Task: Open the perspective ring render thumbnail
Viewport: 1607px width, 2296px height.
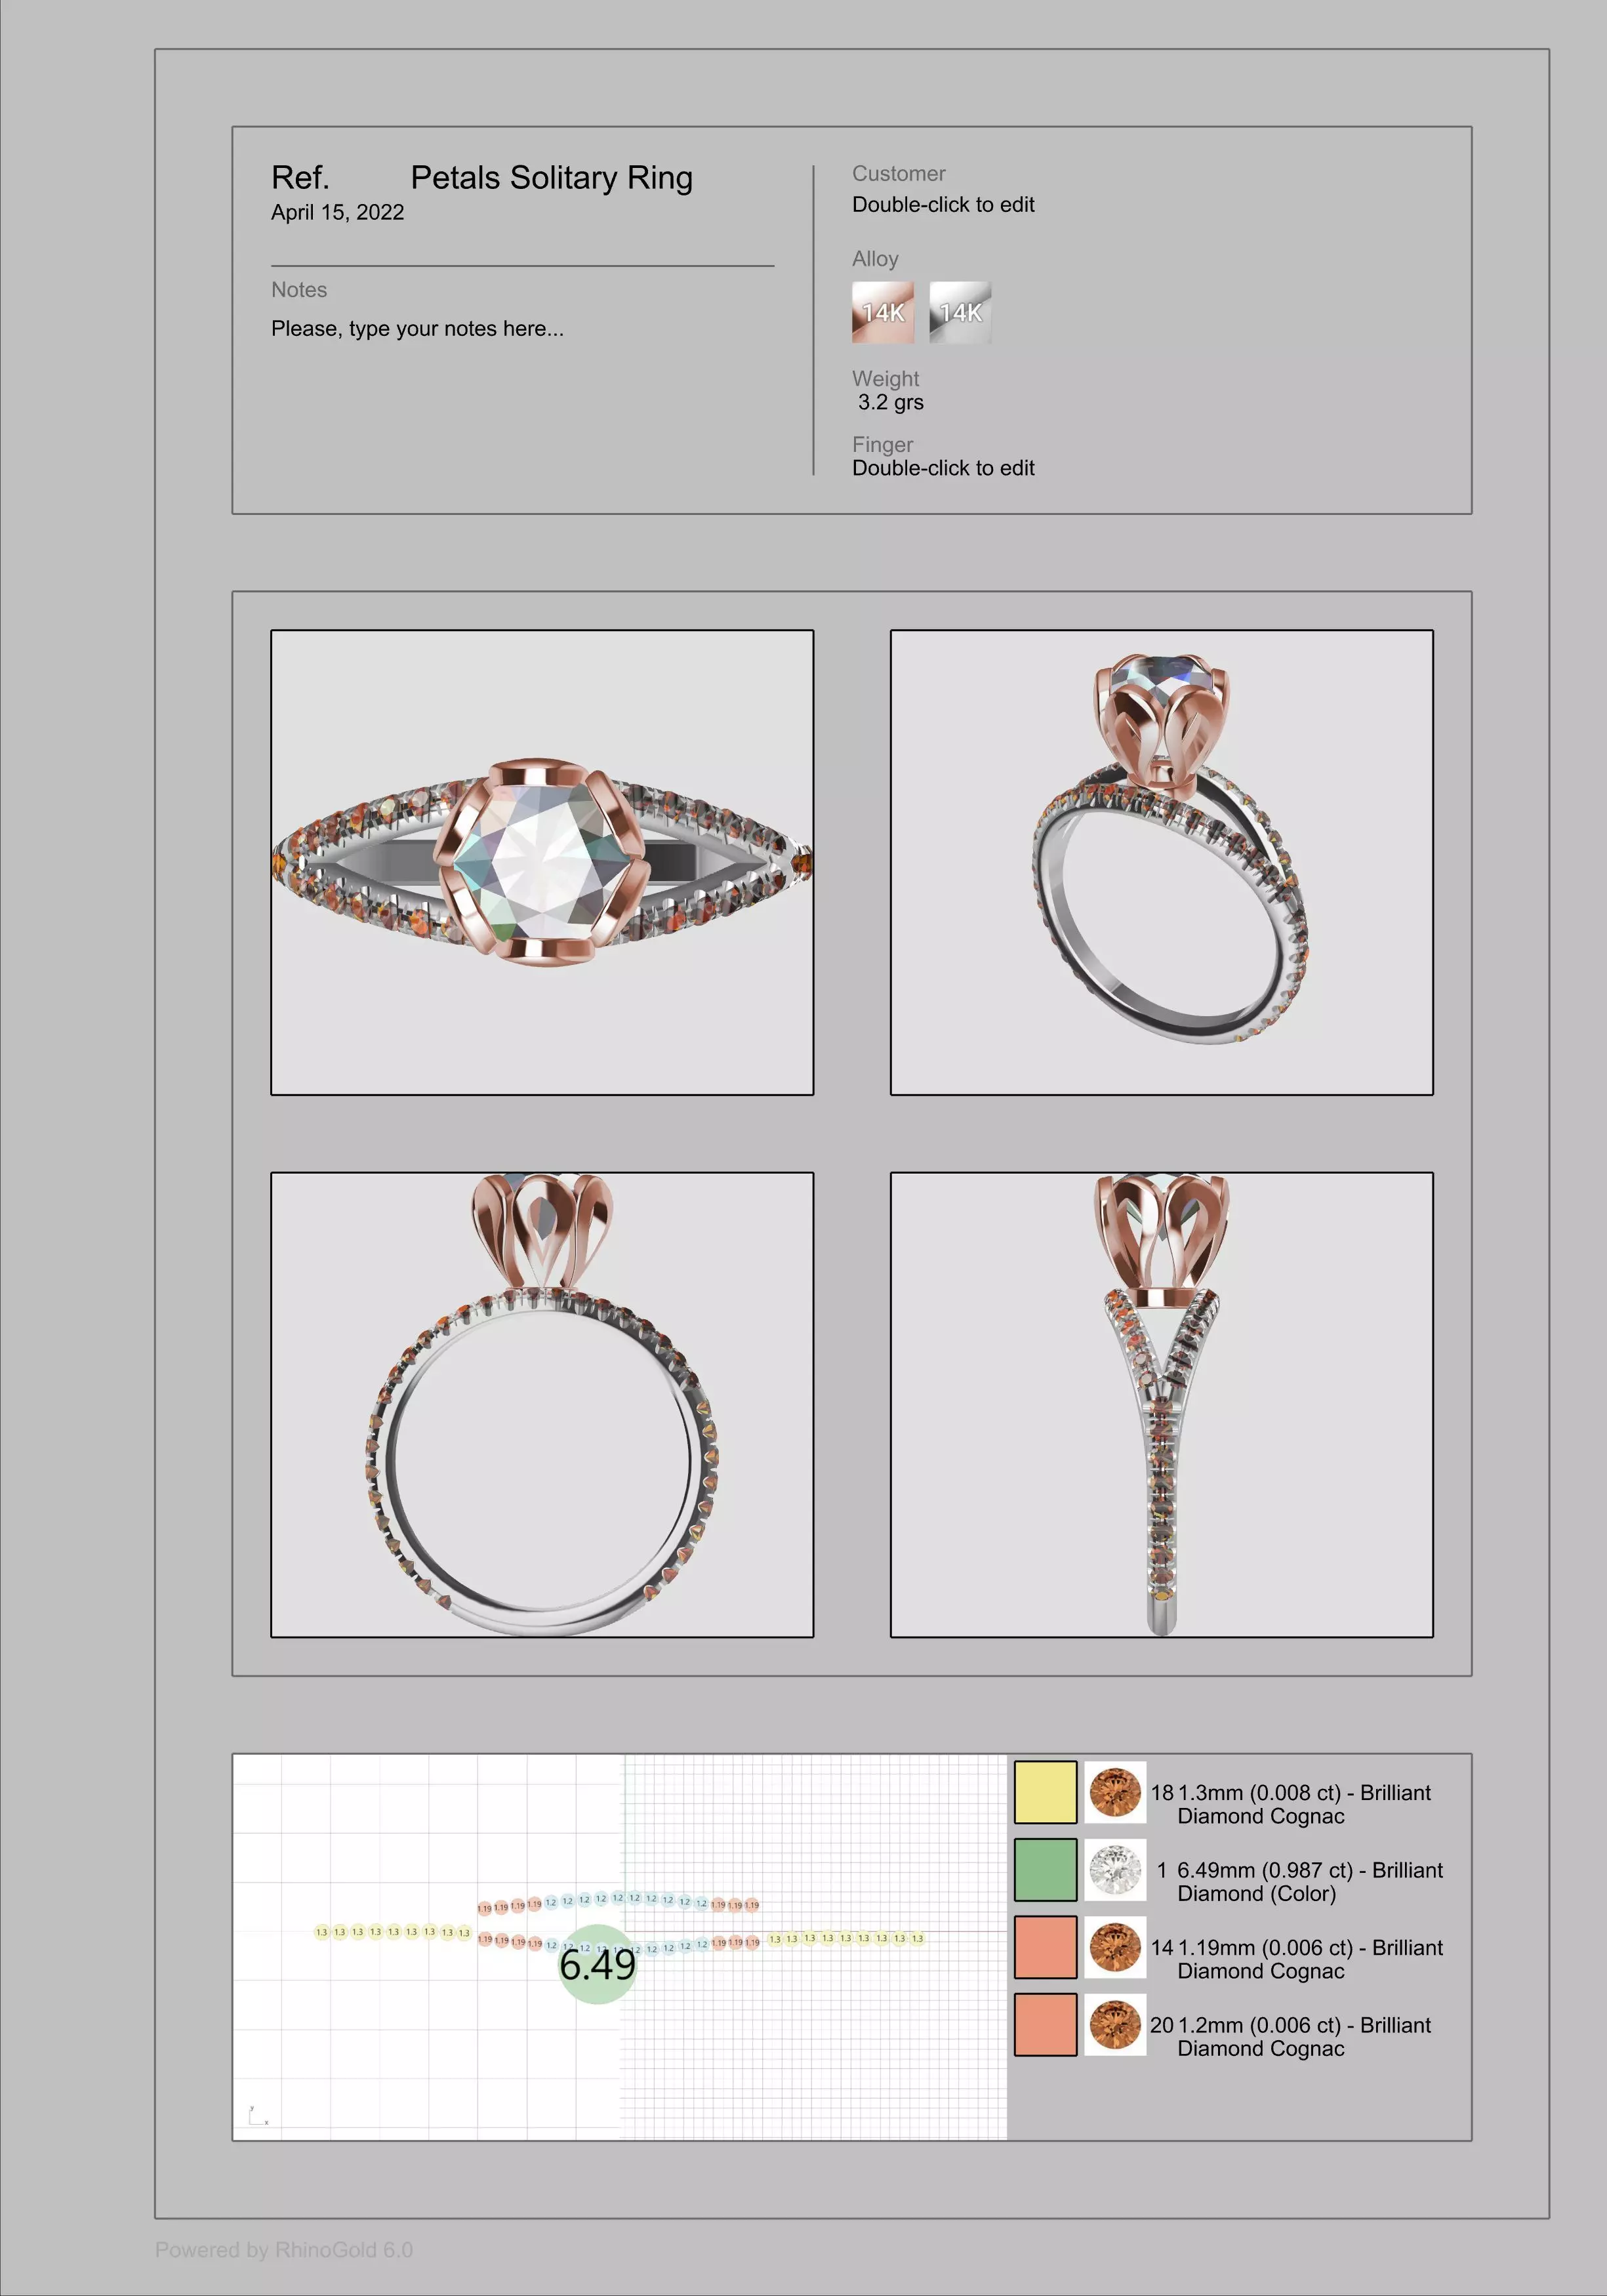Action: [1162, 862]
